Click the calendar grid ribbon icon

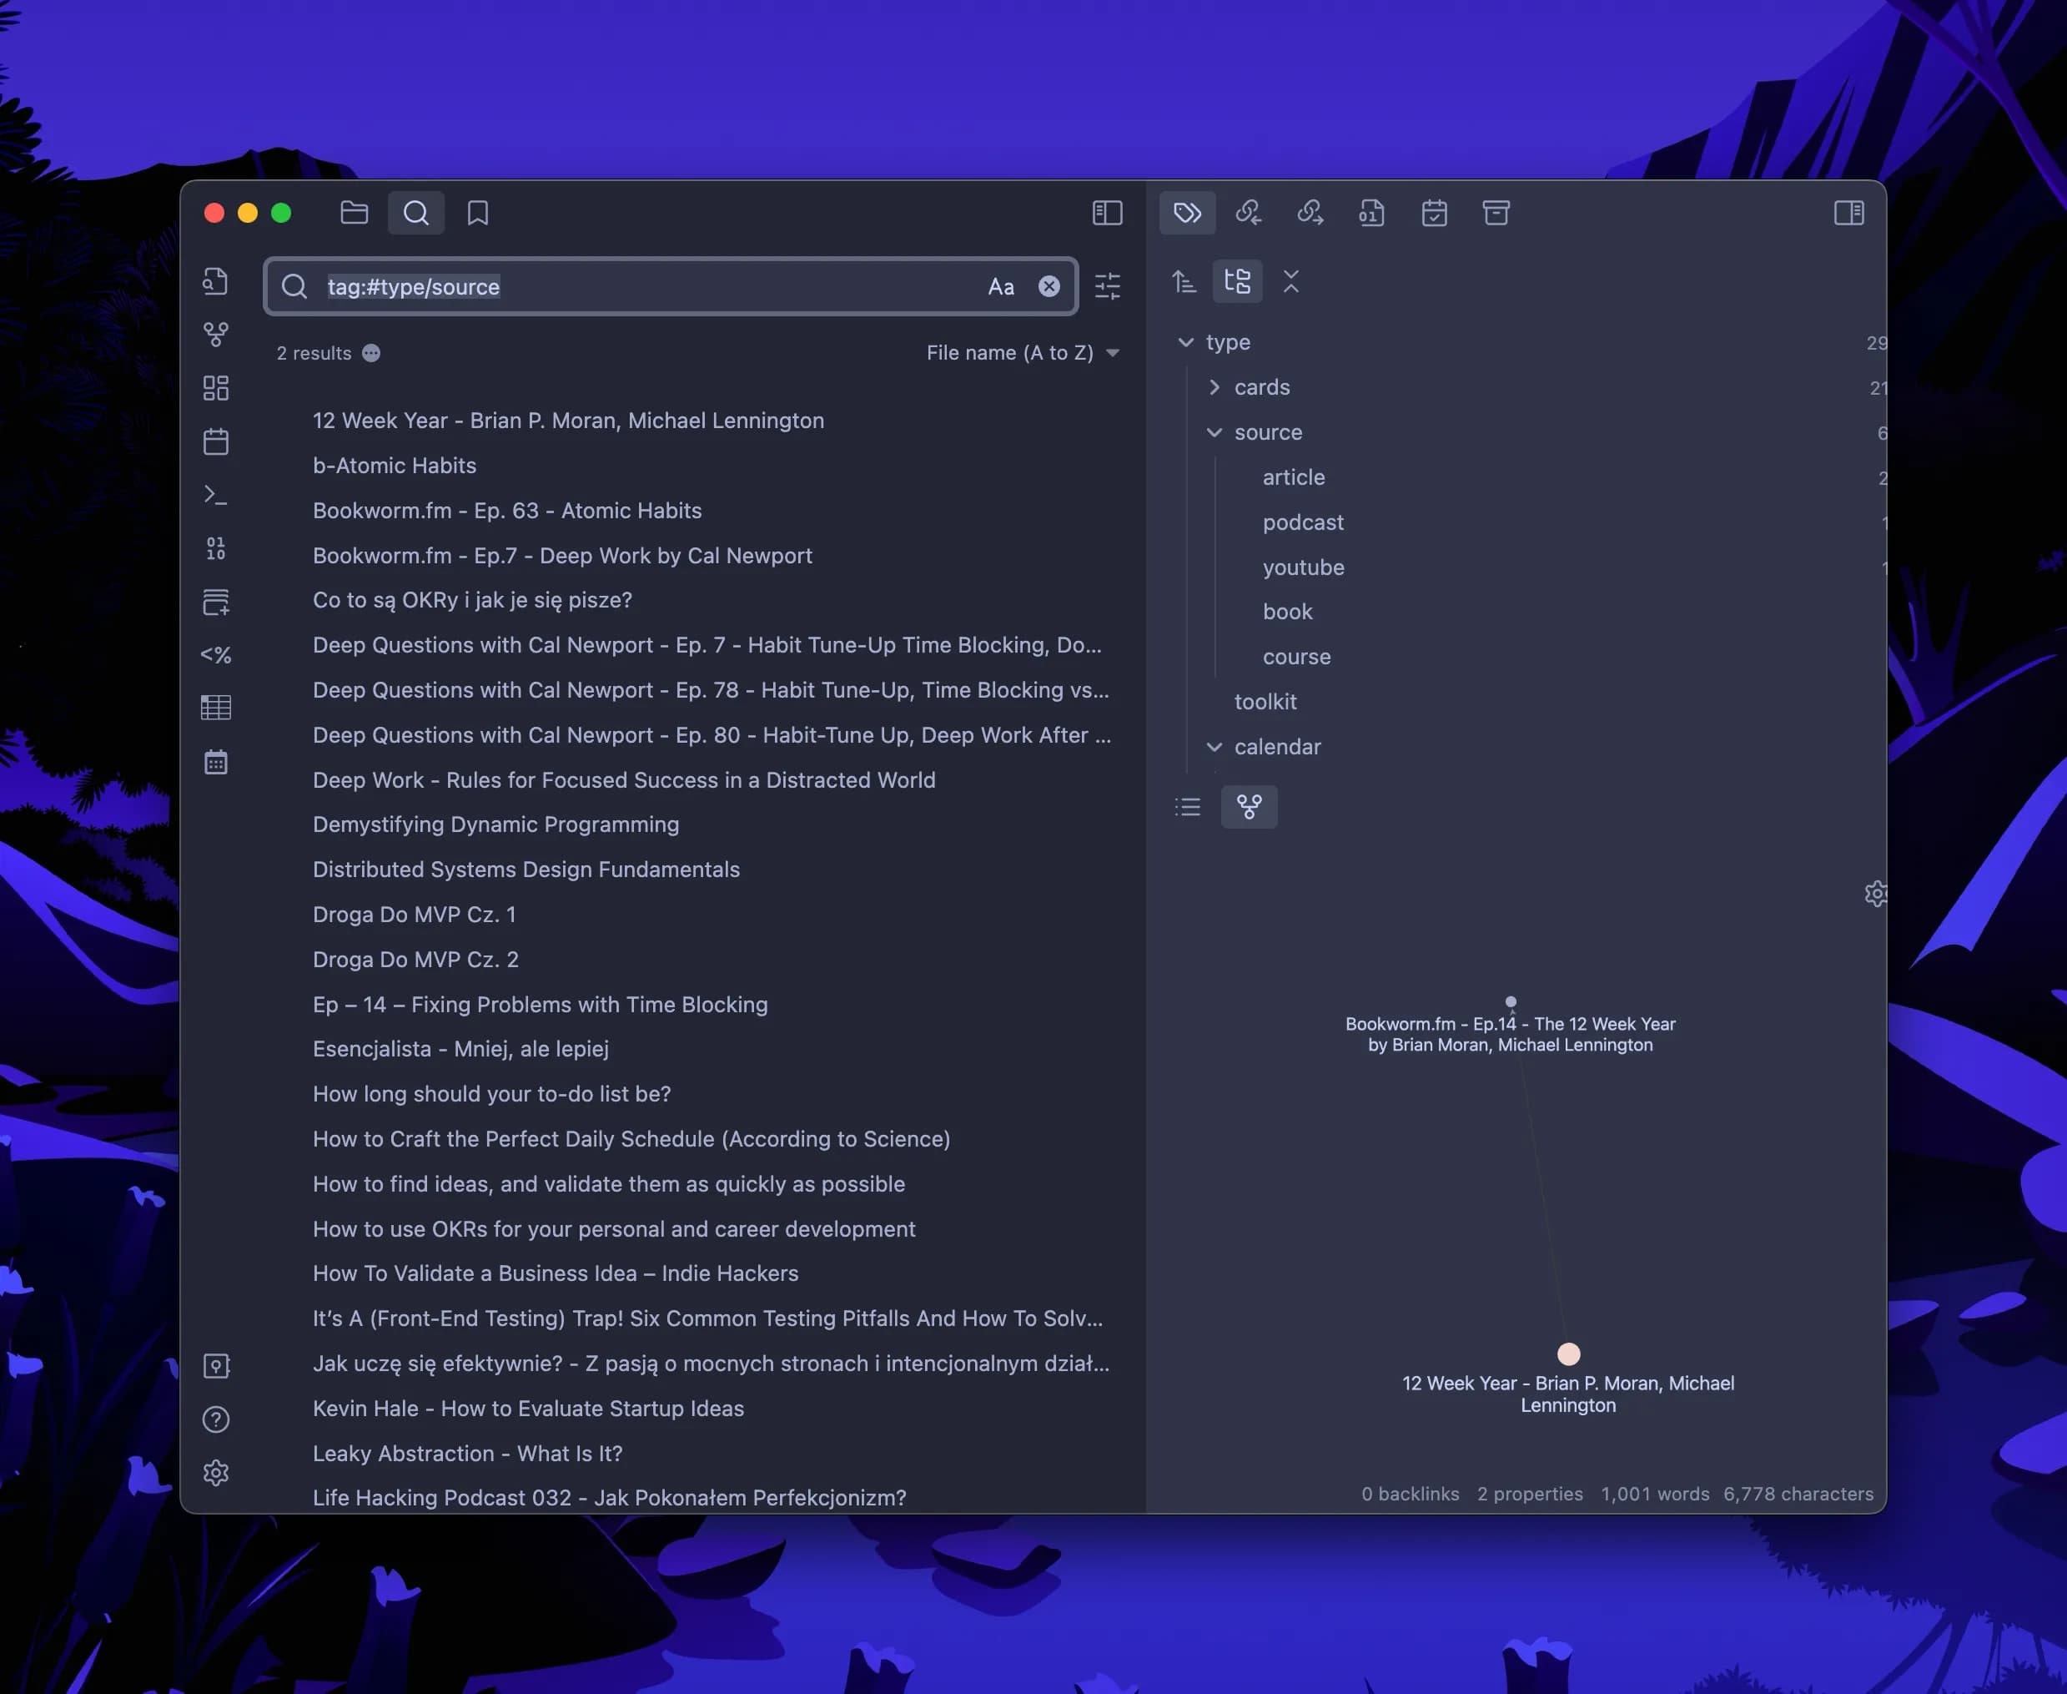click(x=215, y=762)
